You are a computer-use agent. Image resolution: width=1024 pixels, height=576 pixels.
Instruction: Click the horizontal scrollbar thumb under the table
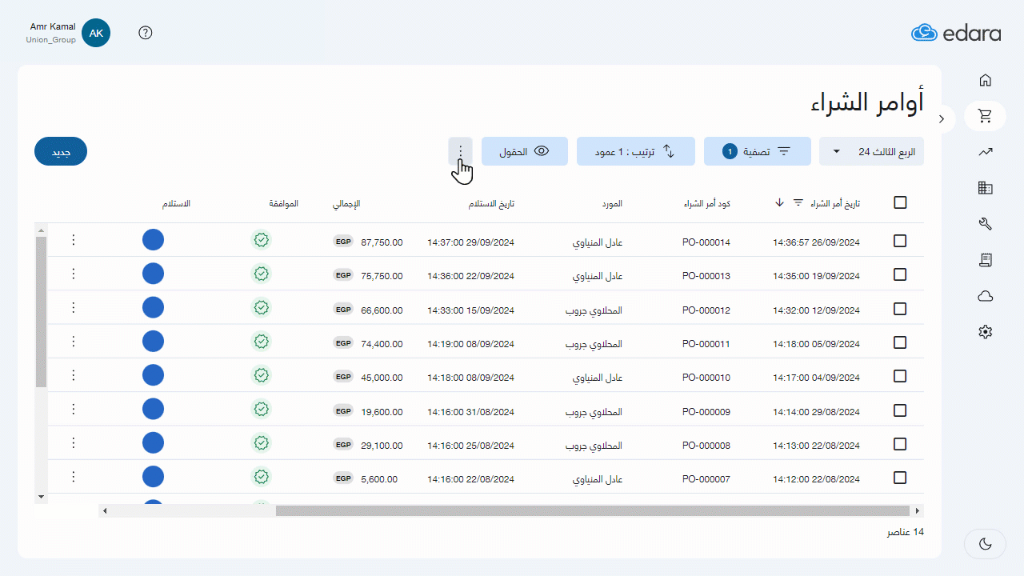click(x=593, y=510)
